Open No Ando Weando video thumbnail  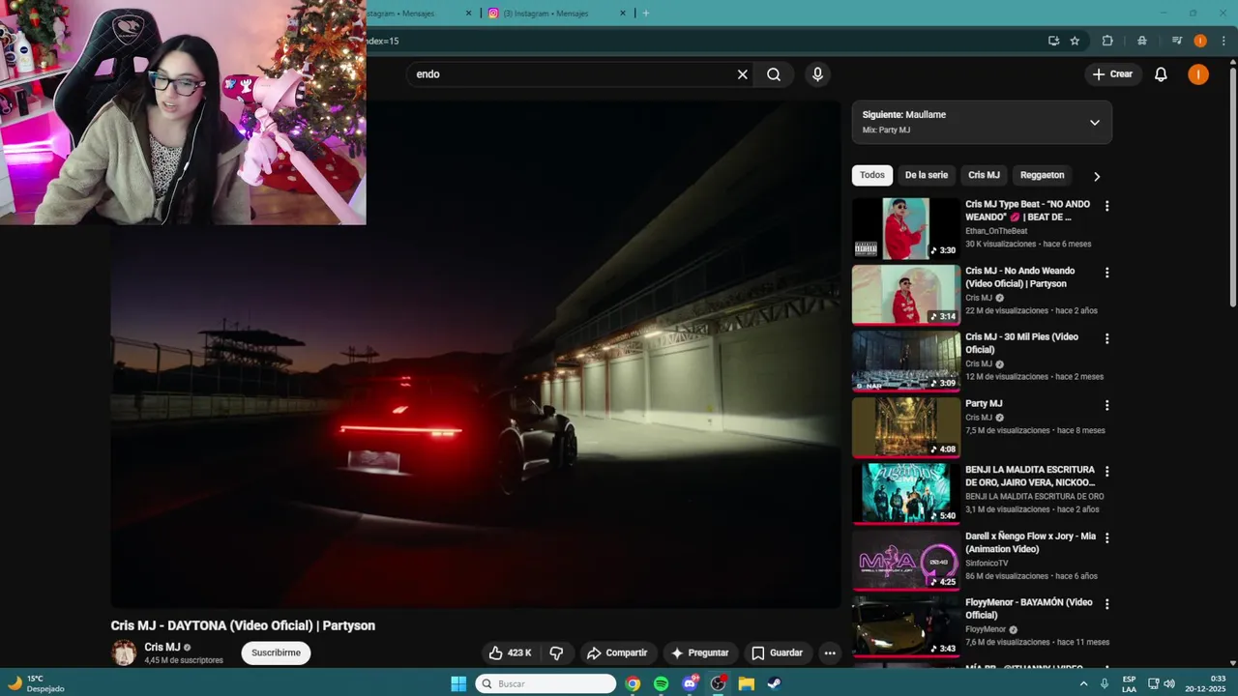[x=906, y=295]
